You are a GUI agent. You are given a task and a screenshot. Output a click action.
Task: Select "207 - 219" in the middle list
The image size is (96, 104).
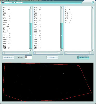click(38, 22)
